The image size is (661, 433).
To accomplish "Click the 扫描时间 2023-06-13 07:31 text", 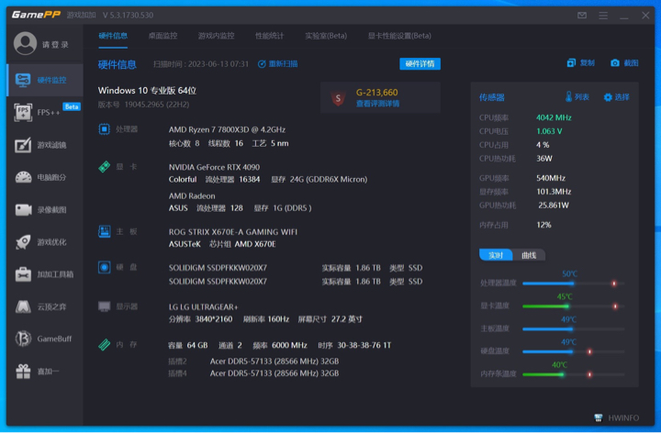I will click(x=201, y=64).
